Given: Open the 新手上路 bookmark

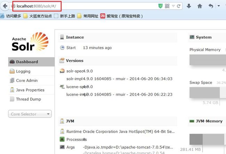Looking at the screenshot, I should click(64, 16).
